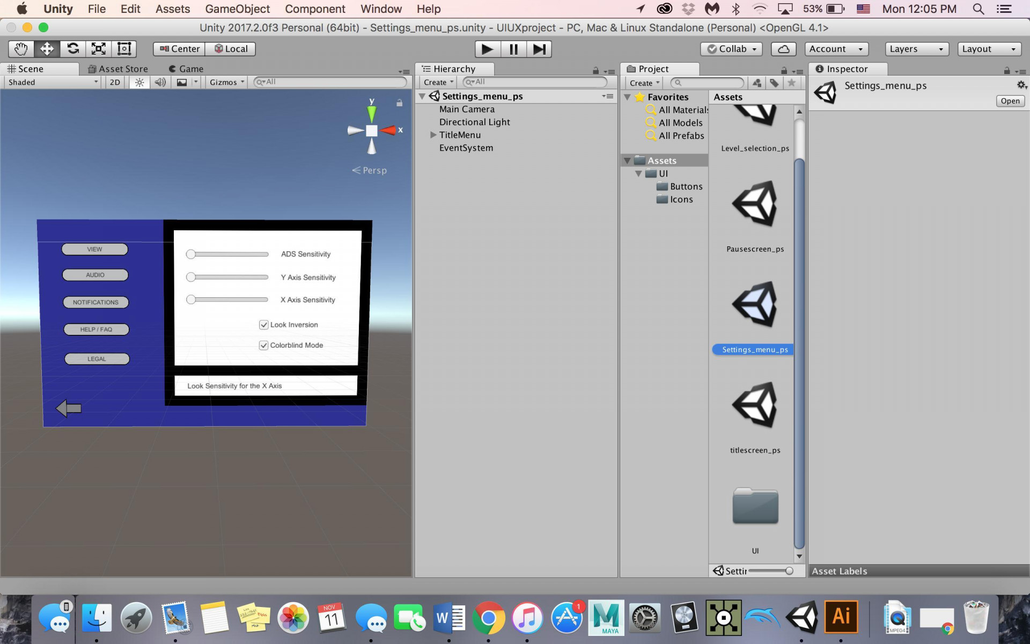Click the Open button in Inspector
Viewport: 1030px width, 644px height.
1010,101
